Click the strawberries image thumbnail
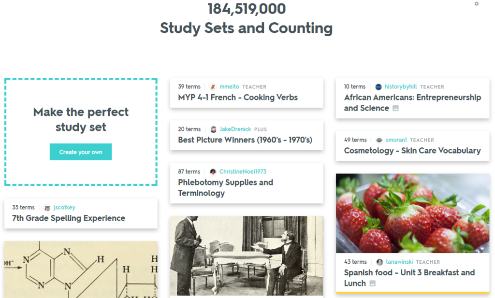This screenshot has width=495, height=298. coord(412,213)
